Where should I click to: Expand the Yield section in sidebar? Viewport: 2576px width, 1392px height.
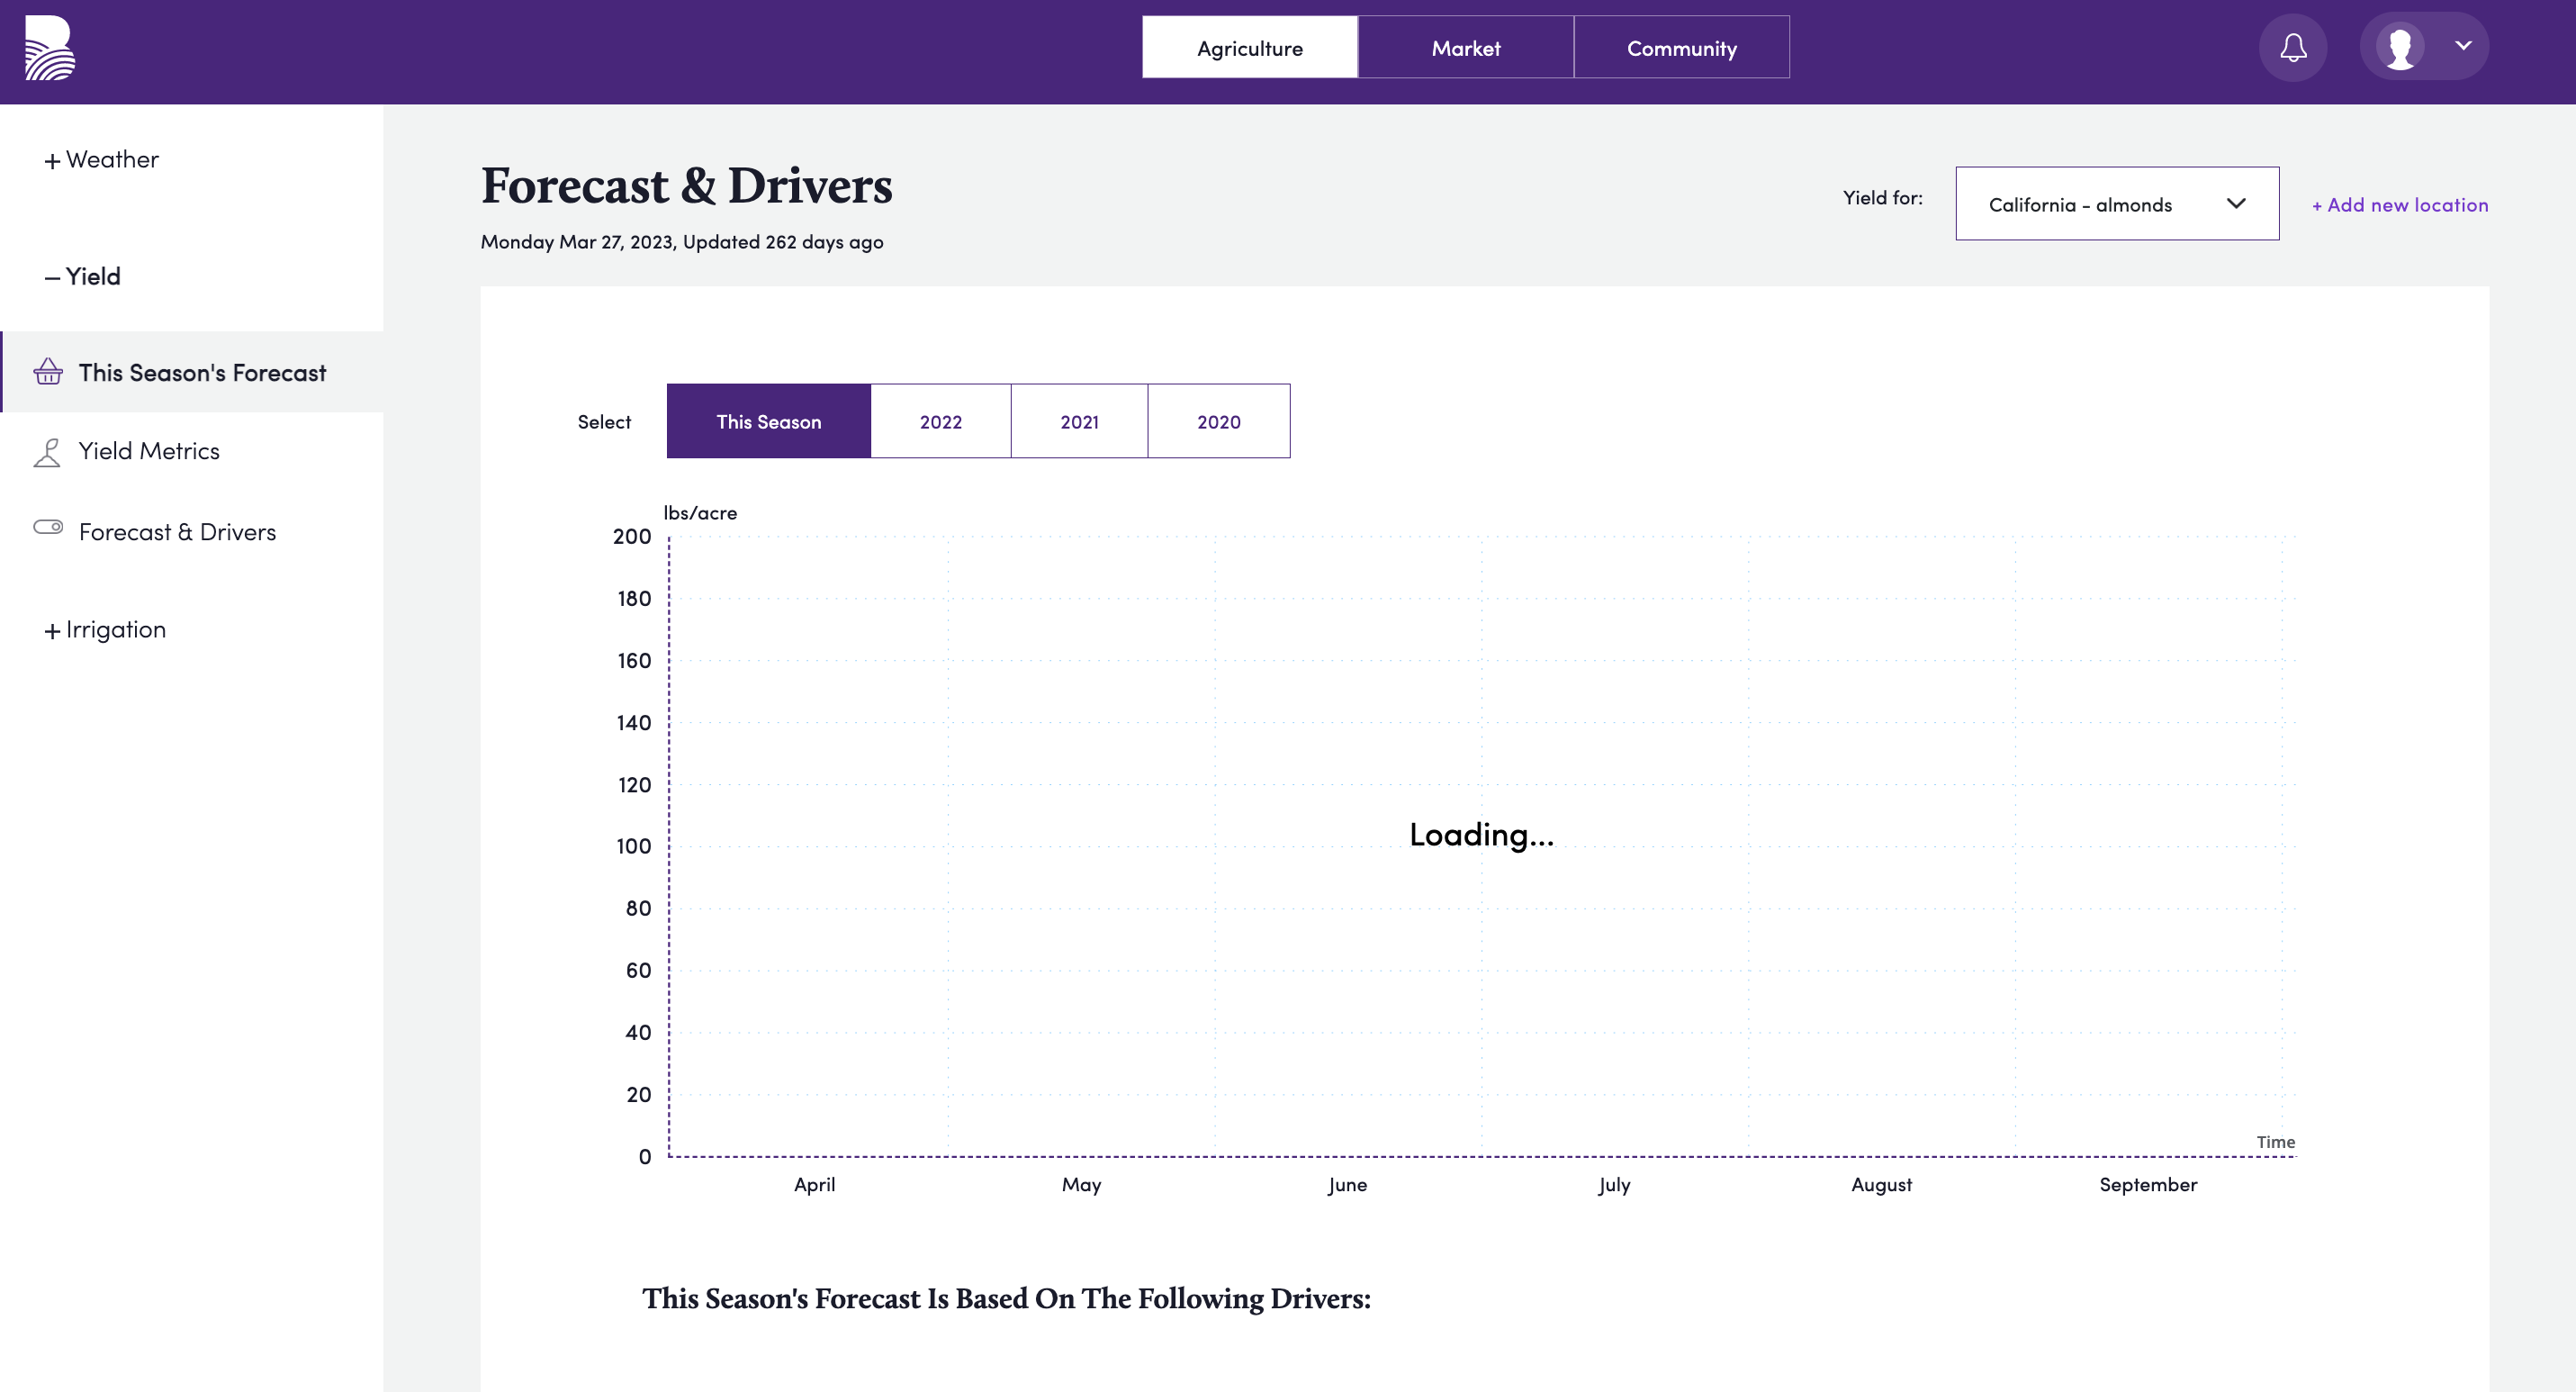pos(82,276)
